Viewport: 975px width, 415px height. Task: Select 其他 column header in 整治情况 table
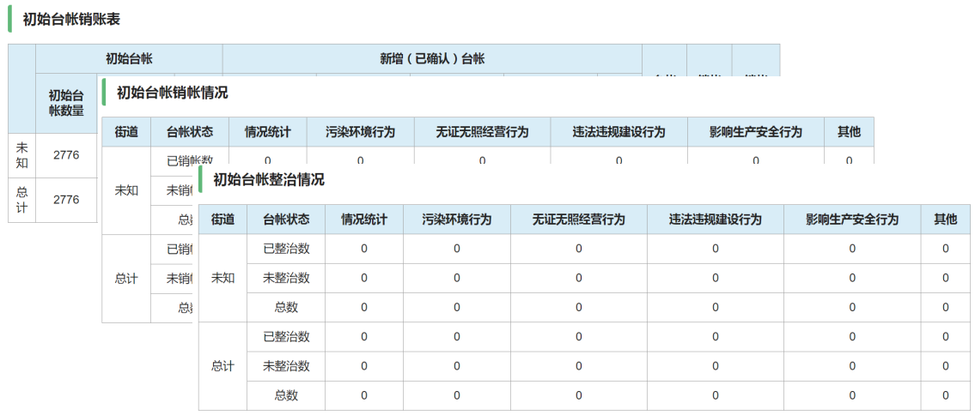(x=945, y=220)
